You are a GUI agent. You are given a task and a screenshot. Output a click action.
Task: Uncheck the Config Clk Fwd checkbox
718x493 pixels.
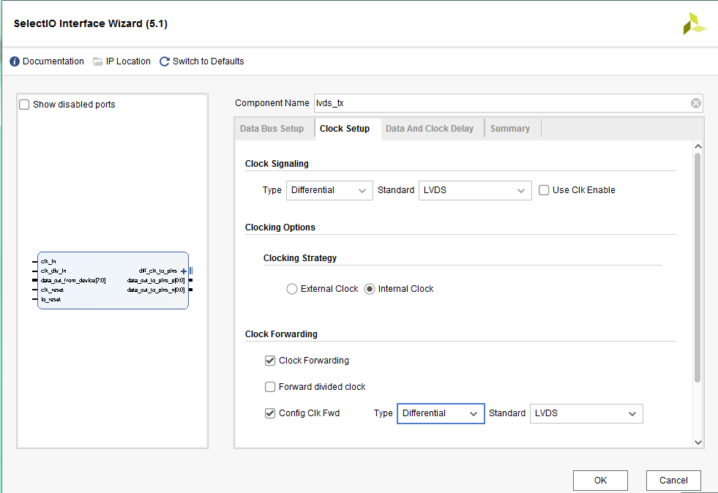[x=270, y=413]
